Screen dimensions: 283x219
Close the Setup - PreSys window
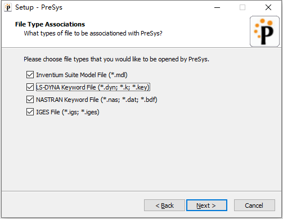pos(268,7)
